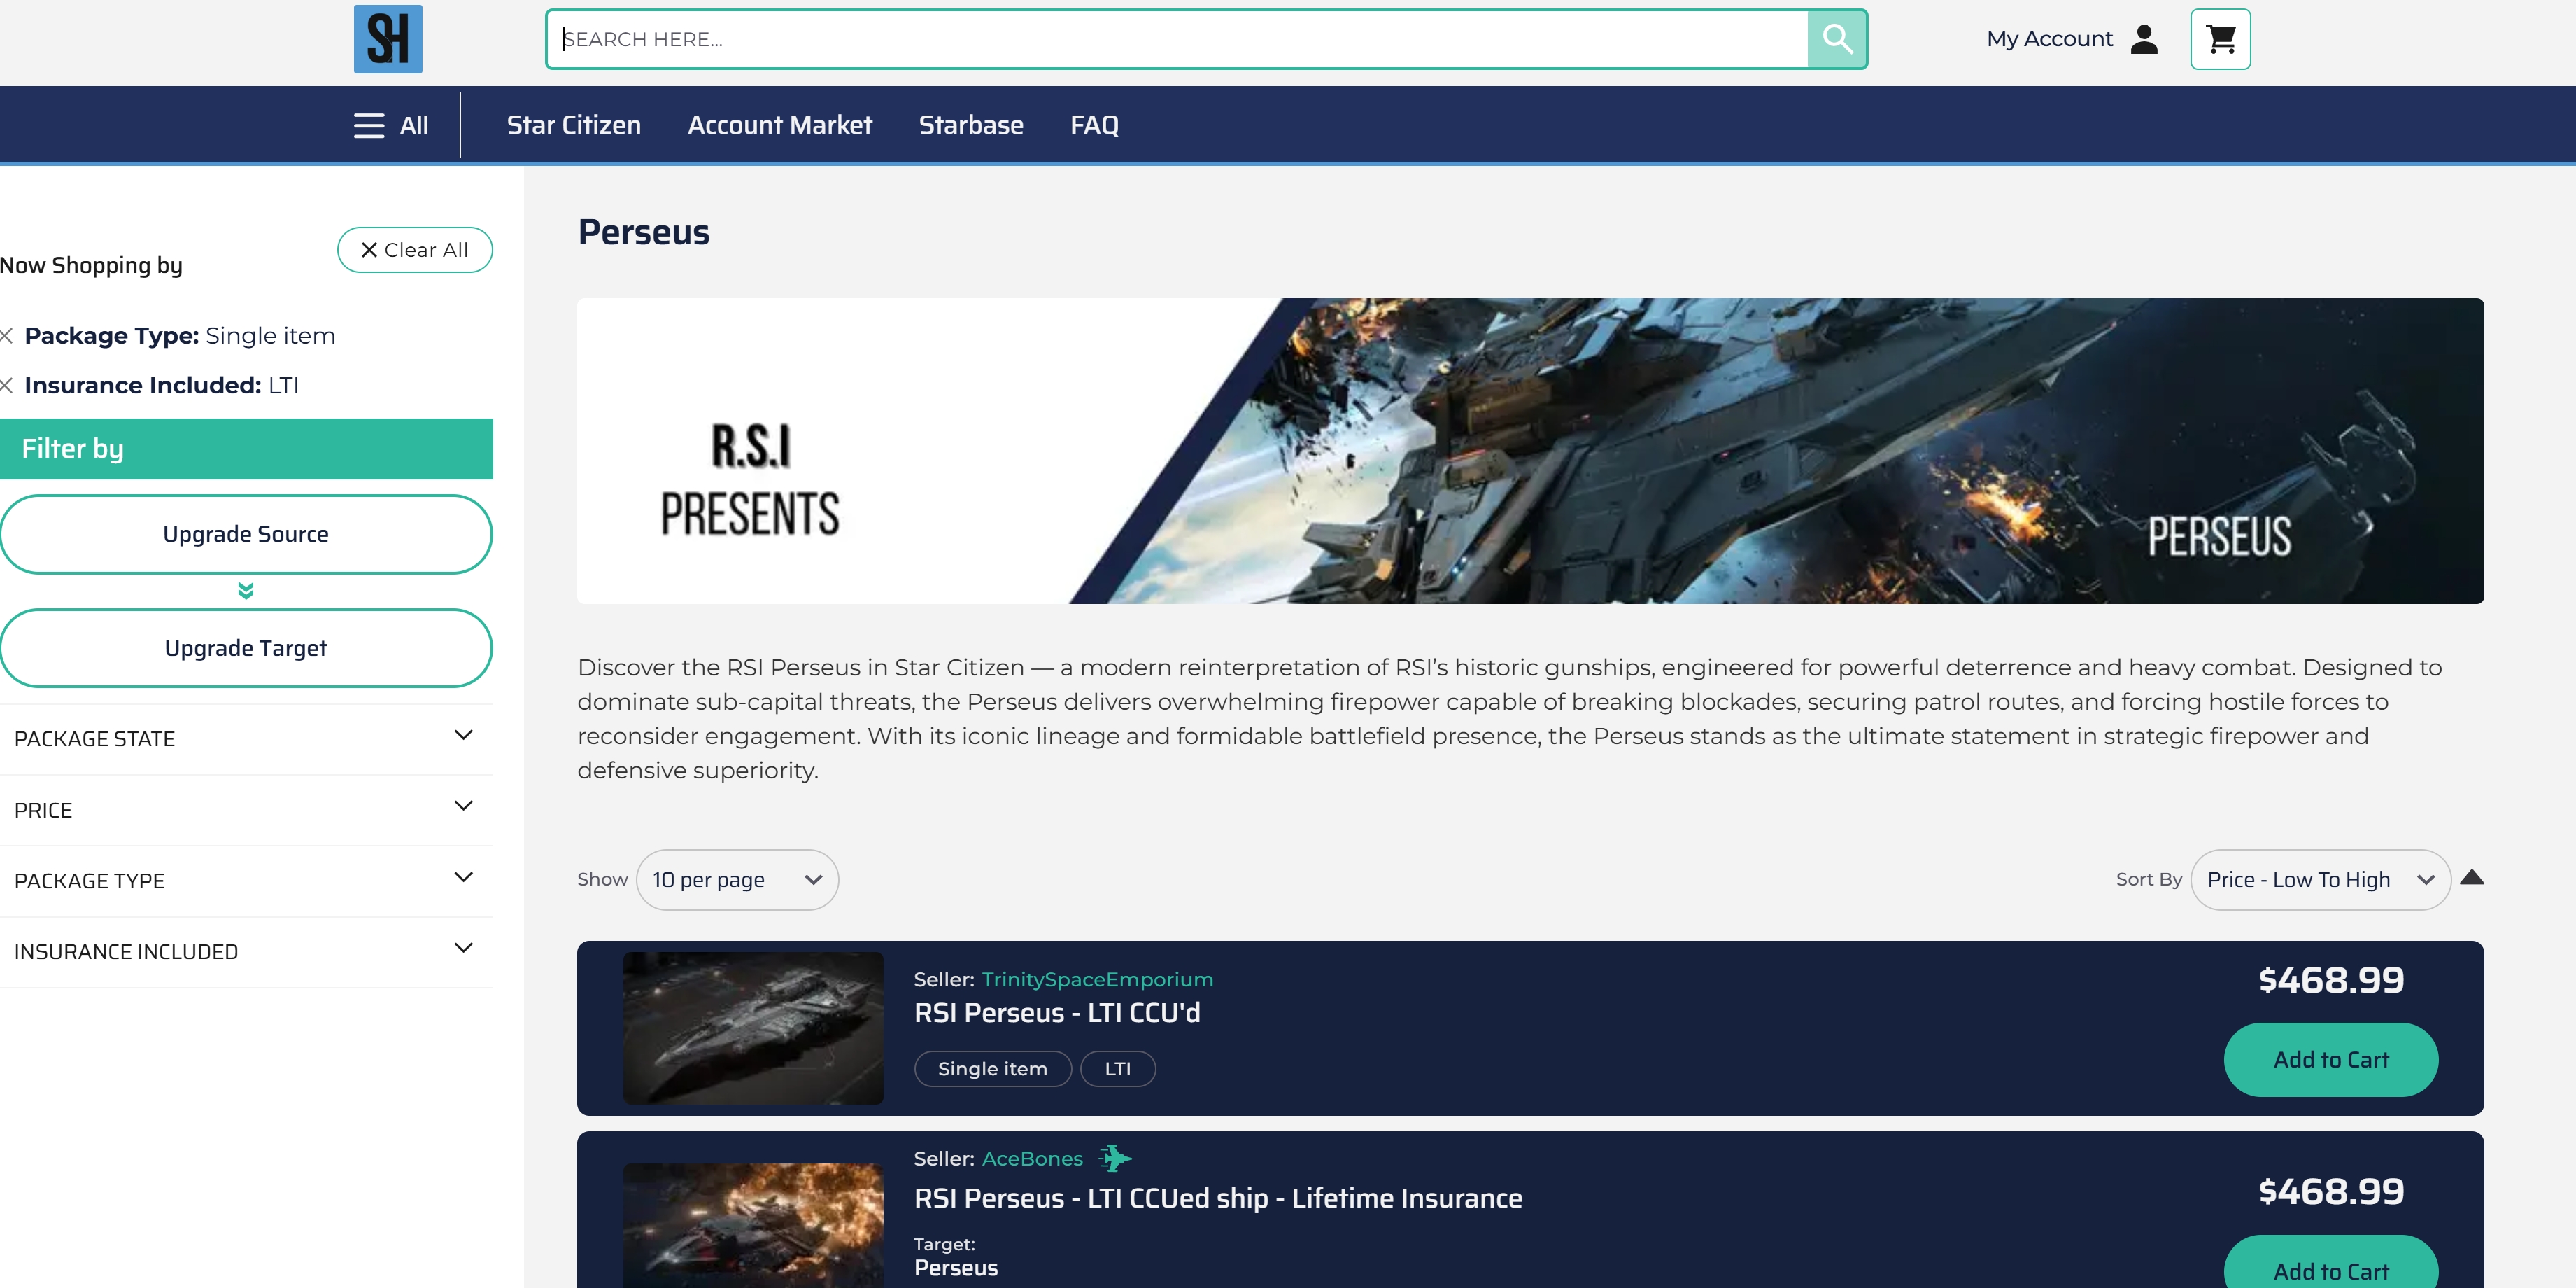Click the SH site logo
This screenshot has height=1288, width=2576.
point(388,39)
